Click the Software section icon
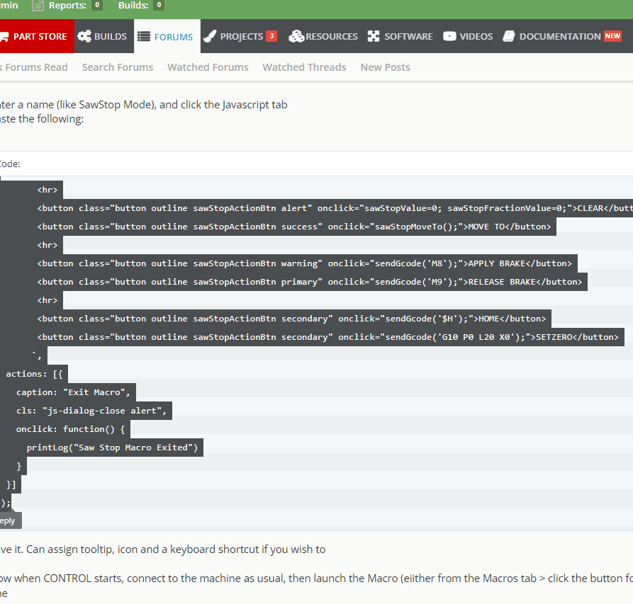 pos(374,36)
